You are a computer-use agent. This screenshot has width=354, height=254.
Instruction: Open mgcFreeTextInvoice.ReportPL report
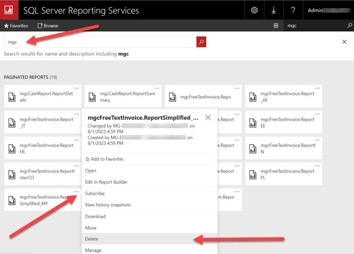tap(284, 174)
